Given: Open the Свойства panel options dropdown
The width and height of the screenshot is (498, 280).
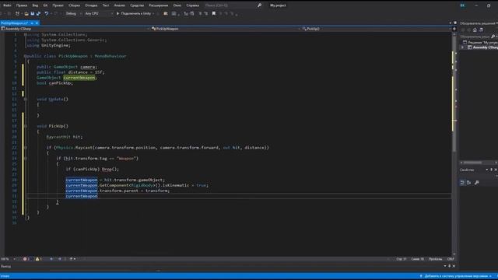Looking at the screenshot, I should tap(486, 170).
